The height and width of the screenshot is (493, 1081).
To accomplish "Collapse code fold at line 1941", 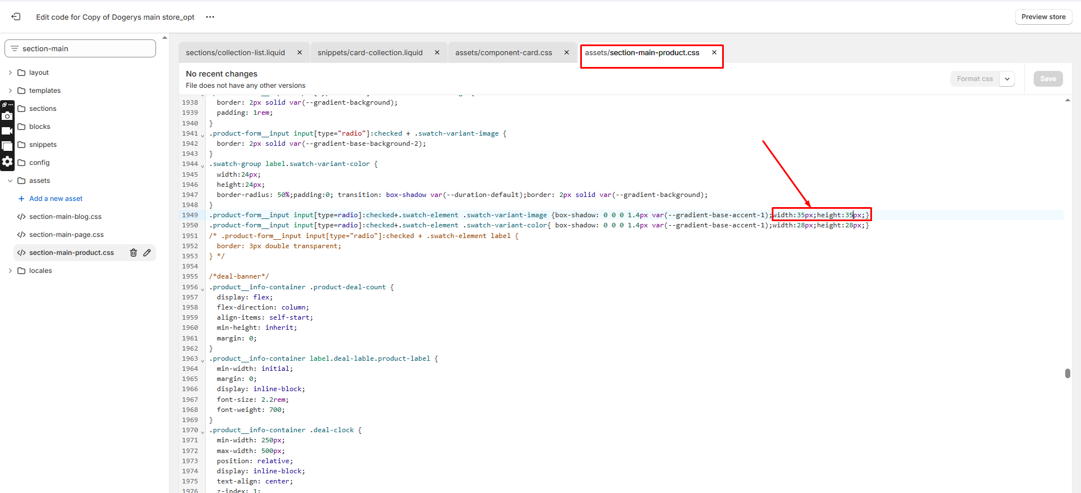I will click(x=203, y=135).
